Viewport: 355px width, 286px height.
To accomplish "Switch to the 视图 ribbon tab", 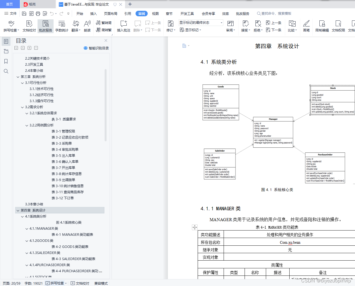I will pos(155,13).
